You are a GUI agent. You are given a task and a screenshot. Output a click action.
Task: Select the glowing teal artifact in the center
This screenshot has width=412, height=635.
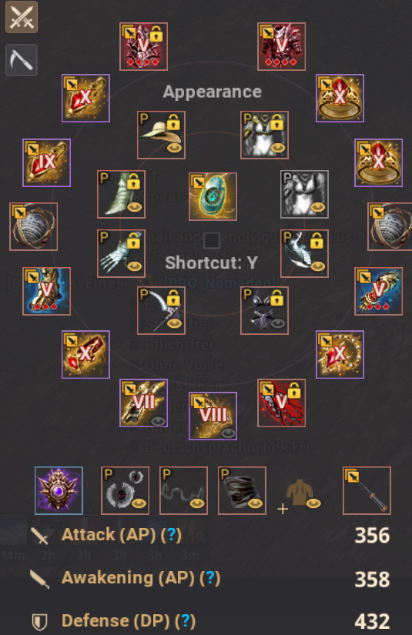click(213, 196)
